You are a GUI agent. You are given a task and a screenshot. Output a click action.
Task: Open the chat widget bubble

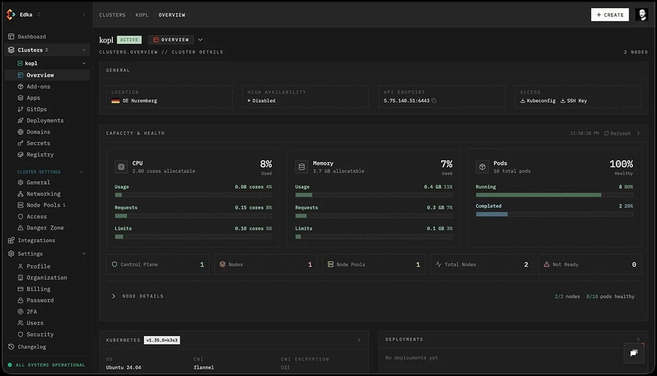[633, 353]
